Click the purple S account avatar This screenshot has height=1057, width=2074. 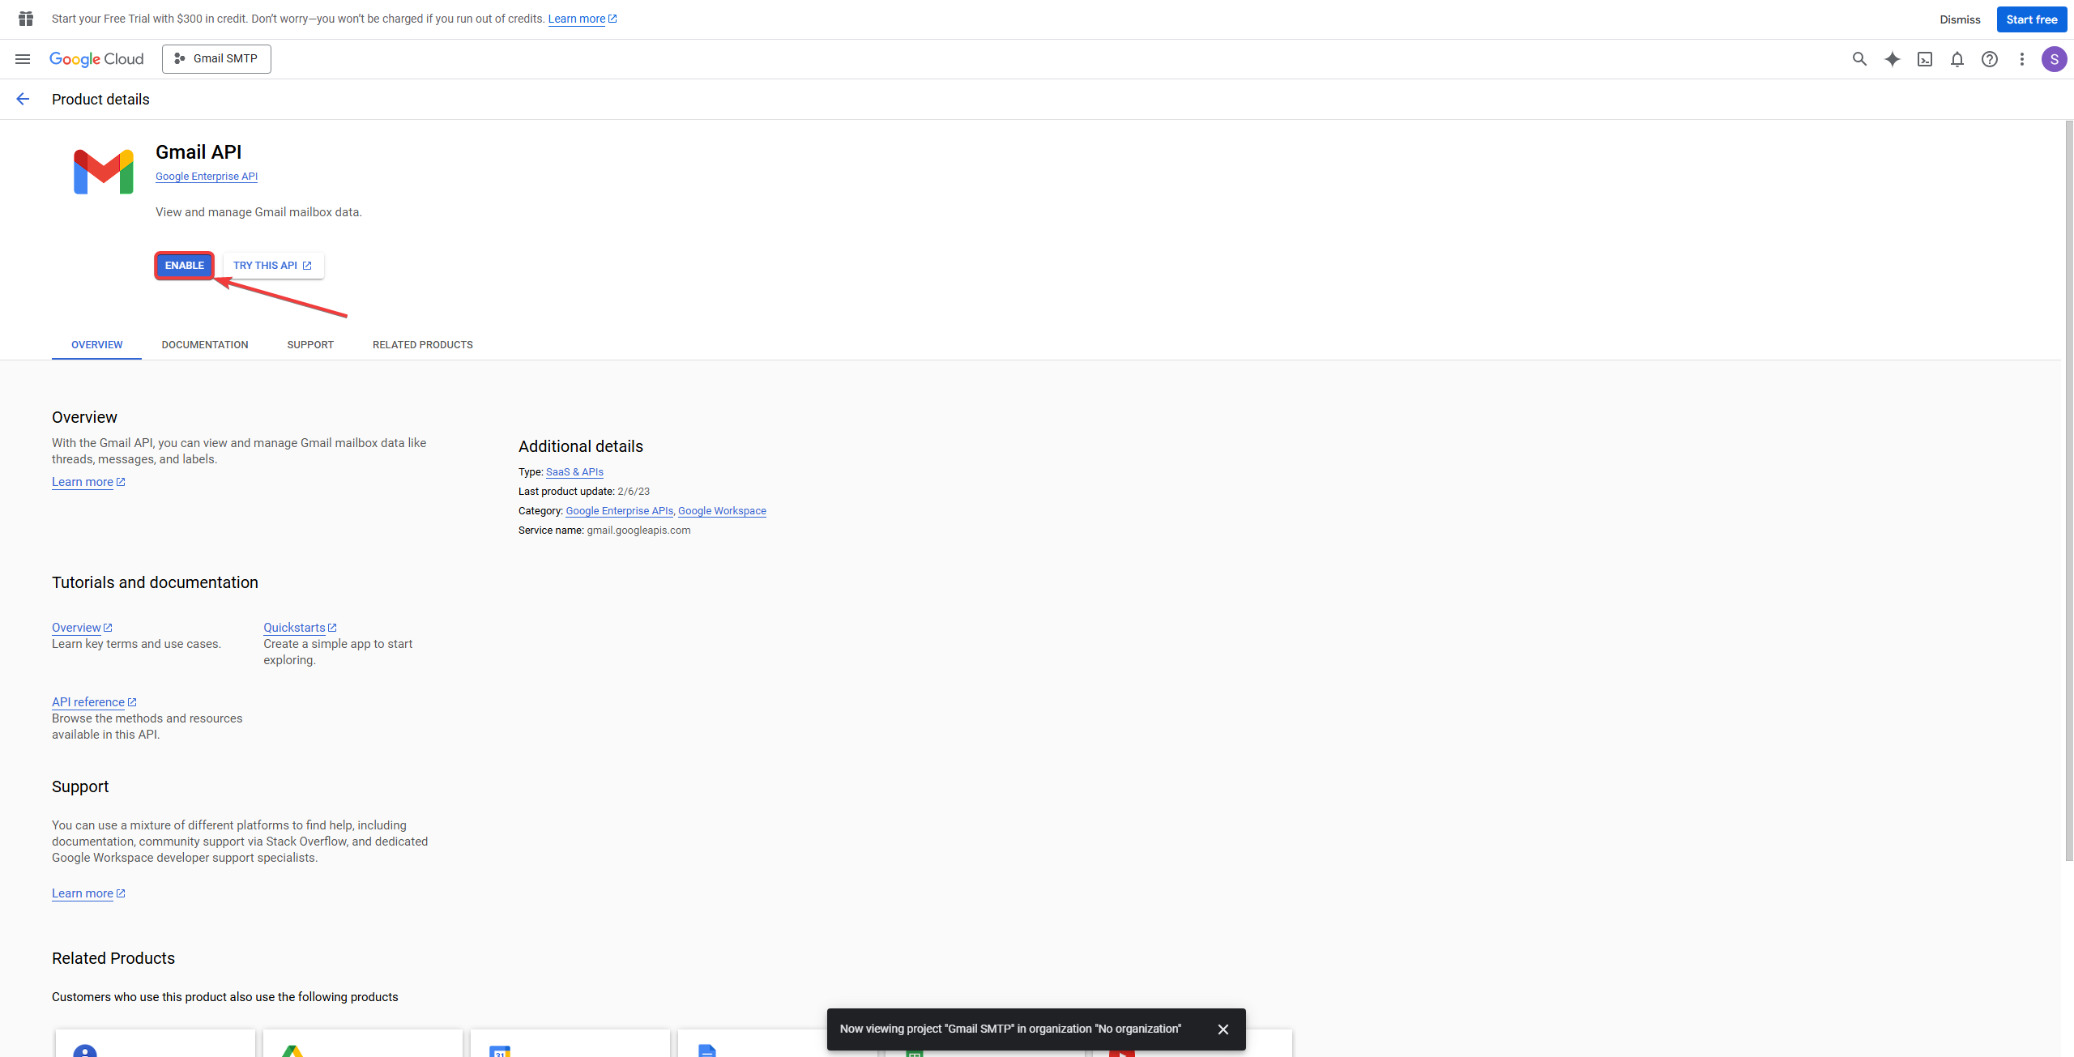point(2054,59)
